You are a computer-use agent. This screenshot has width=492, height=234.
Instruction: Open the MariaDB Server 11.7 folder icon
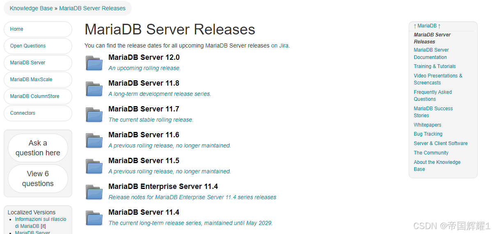(94, 114)
